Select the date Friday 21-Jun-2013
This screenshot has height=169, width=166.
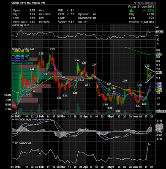click(x=141, y=6)
